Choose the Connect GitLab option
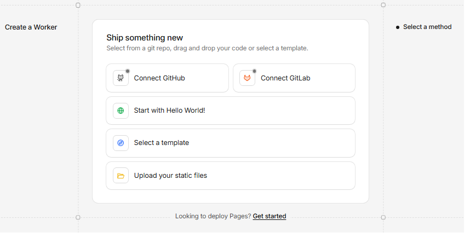 point(294,78)
